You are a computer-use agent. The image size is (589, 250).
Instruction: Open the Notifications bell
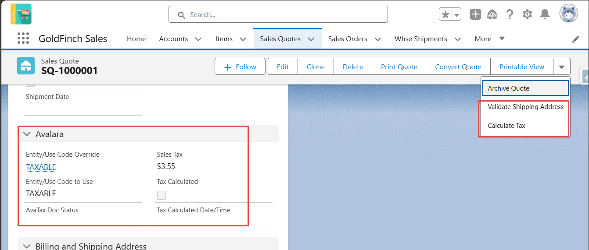545,14
